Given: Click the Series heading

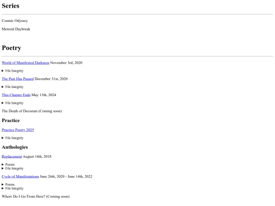Looking at the screenshot, I should (11, 6).
